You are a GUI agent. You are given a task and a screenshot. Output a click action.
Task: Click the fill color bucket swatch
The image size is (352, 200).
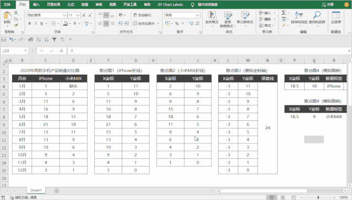coord(66,23)
